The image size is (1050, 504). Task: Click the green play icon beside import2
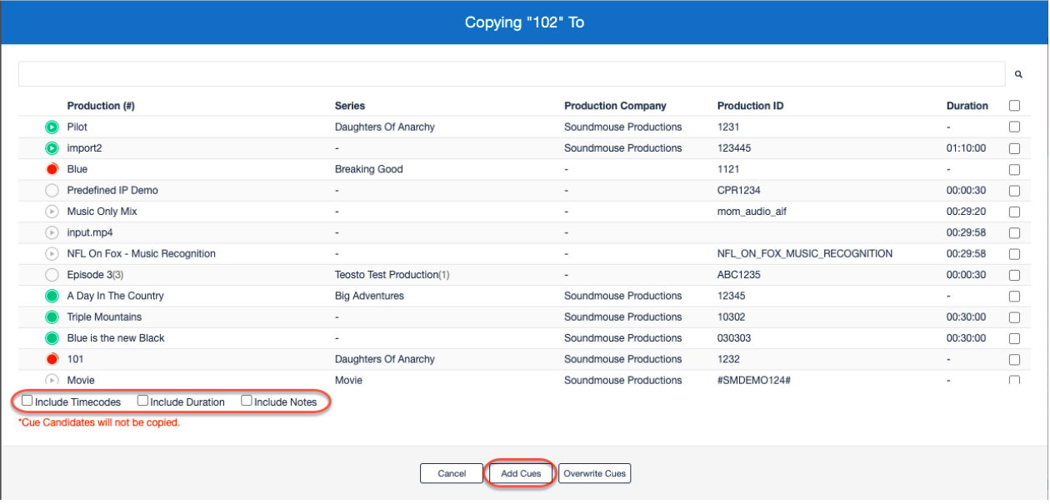click(x=52, y=148)
